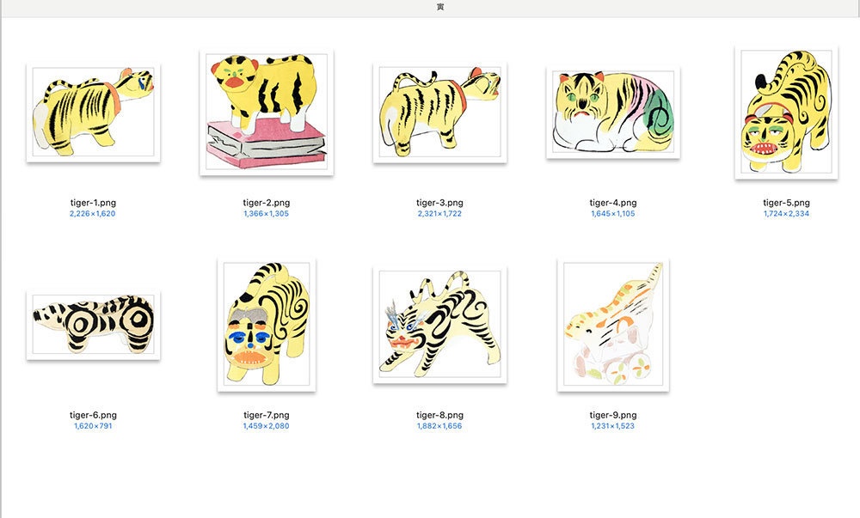Viewport: 860px width, 518px height.
Task: Click the window title 寅 at top
Action: coord(440,7)
